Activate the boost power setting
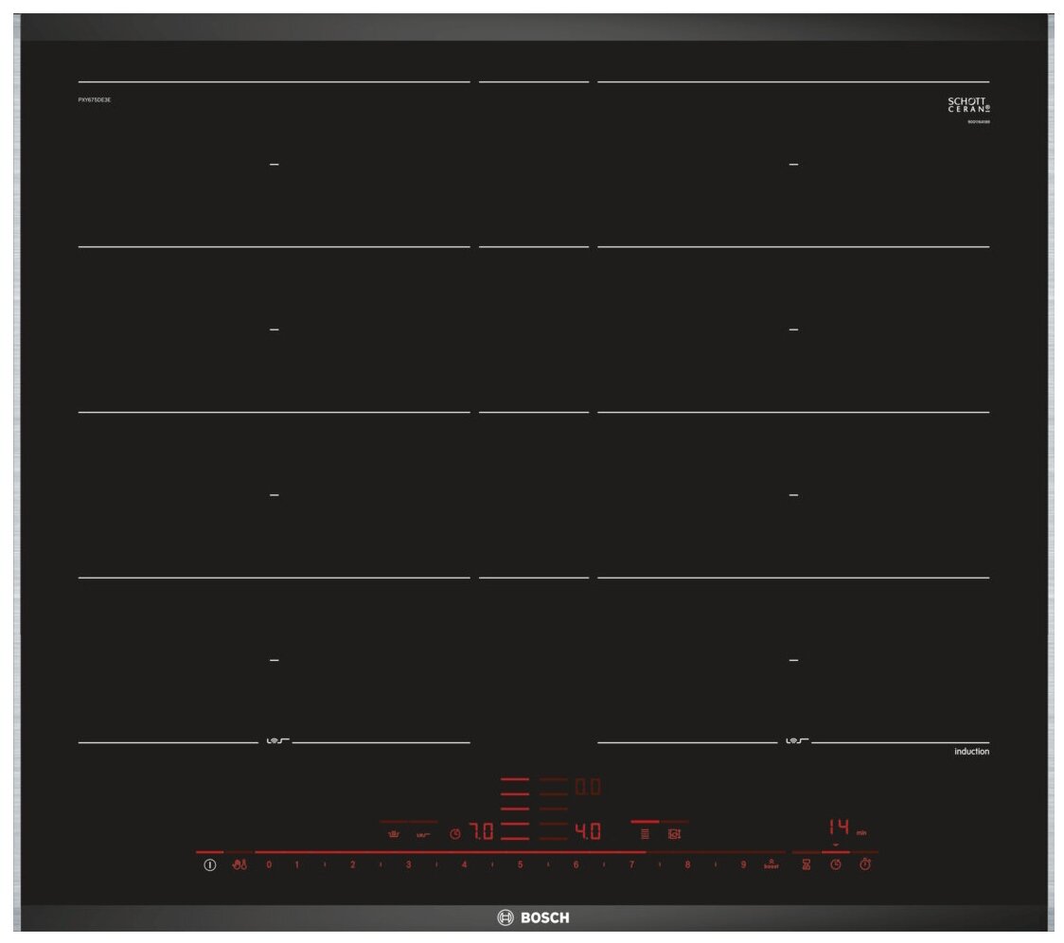Image resolution: width=1064 pixels, height=943 pixels. 771,864
